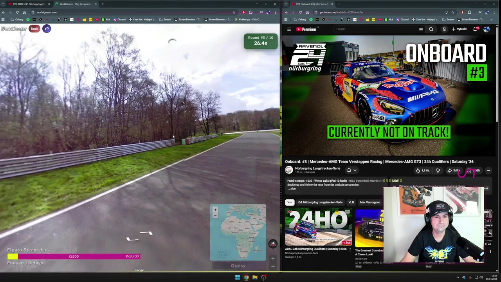
Task: Go to YouTube Premium home logo
Action: (308, 29)
